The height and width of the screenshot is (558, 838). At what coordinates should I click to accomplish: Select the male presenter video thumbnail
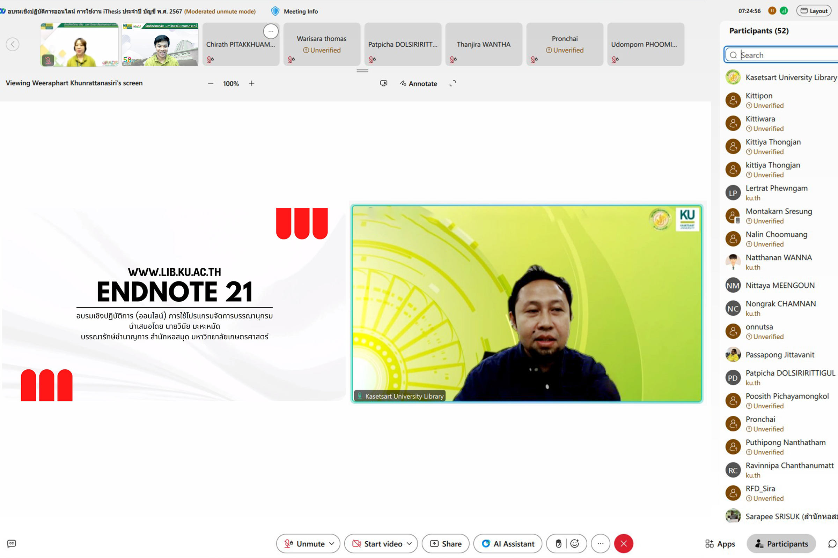[160, 45]
